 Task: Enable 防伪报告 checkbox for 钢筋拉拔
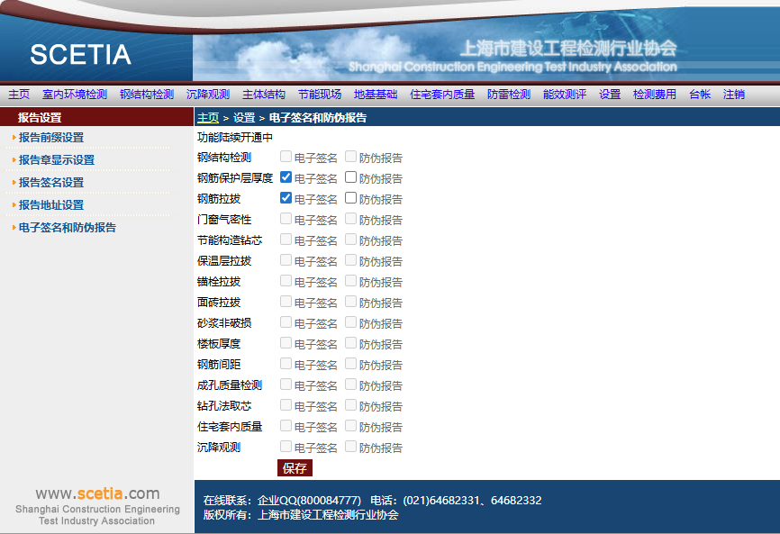[351, 198]
